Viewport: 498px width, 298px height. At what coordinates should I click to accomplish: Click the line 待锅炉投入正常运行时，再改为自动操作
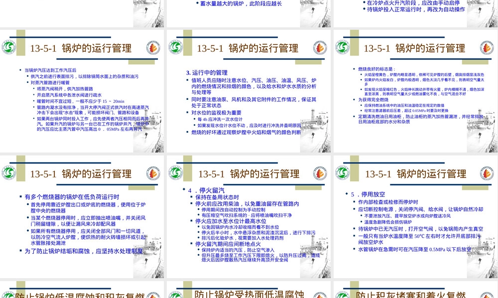[416, 9]
